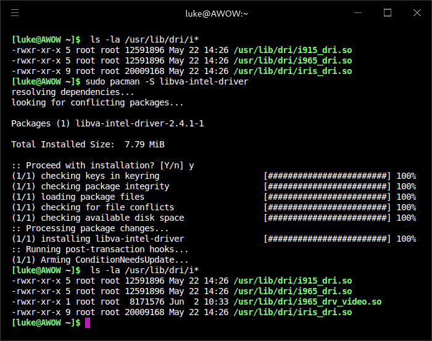Click 100% next to loading package files

(406, 197)
